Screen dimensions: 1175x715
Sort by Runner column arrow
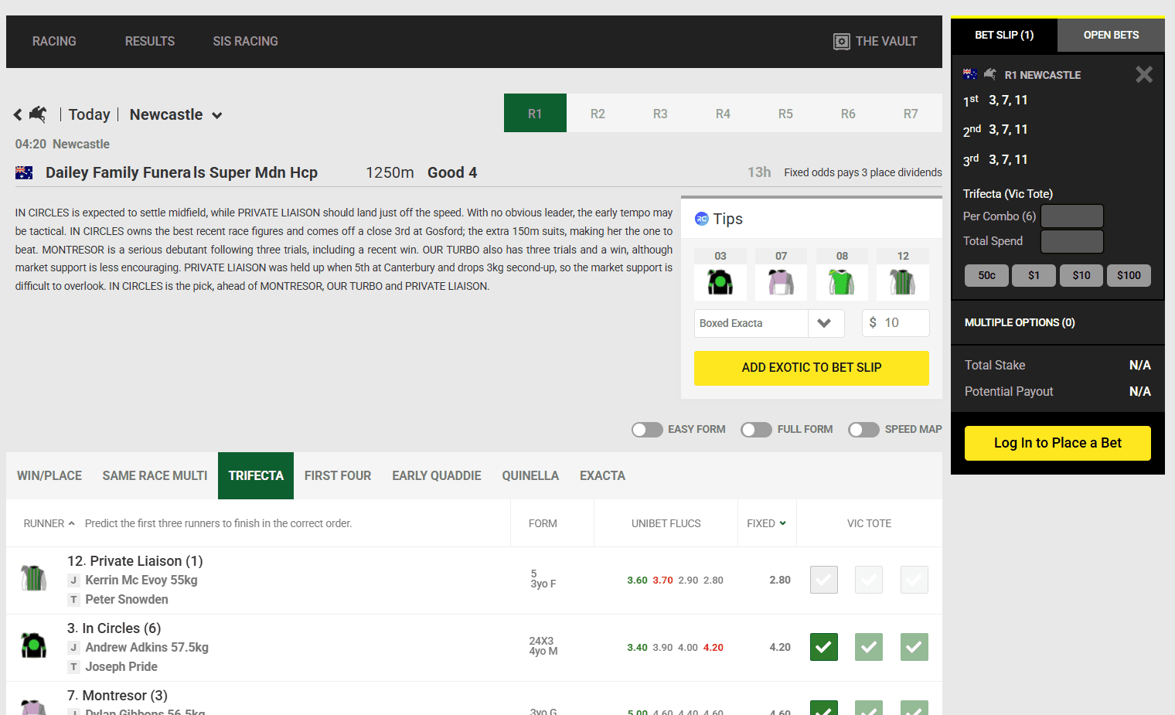coord(72,523)
